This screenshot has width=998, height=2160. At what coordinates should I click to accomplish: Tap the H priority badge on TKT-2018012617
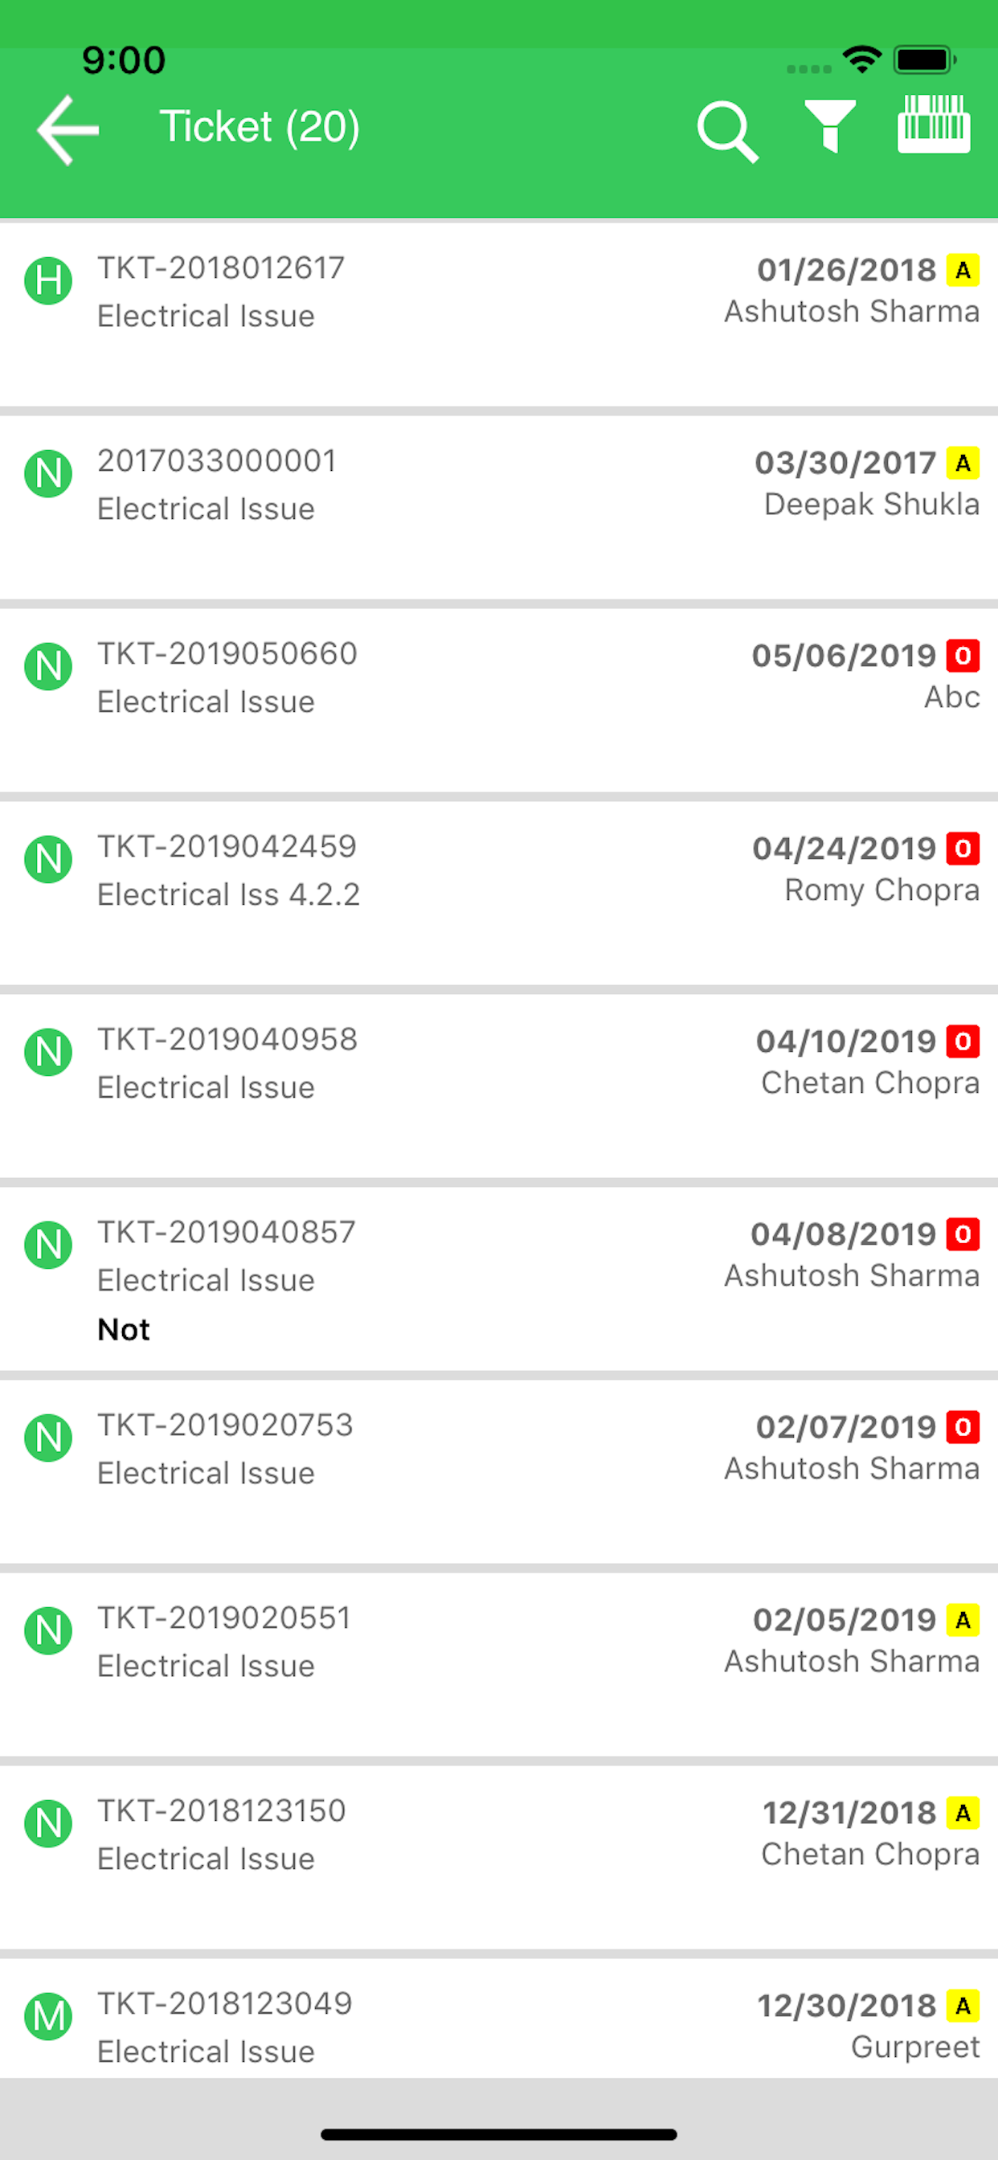click(x=47, y=281)
